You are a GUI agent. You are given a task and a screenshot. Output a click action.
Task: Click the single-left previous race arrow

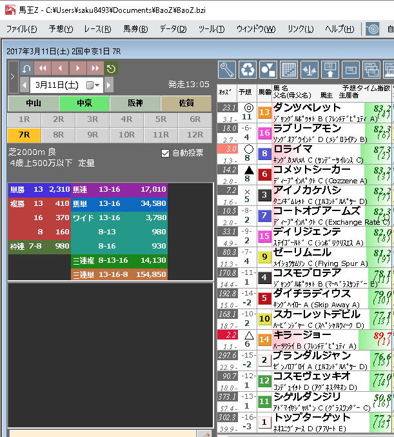click(x=60, y=68)
